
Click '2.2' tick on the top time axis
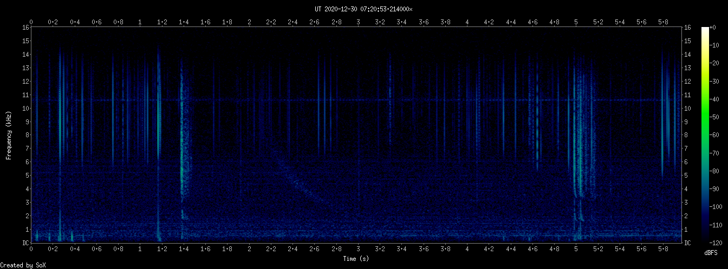[x=271, y=22]
